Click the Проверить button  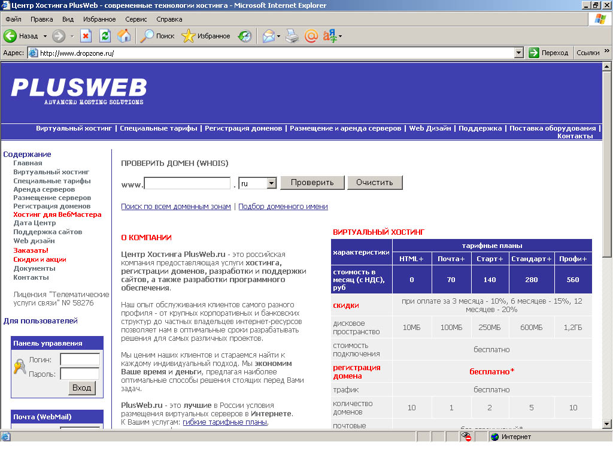pos(312,182)
